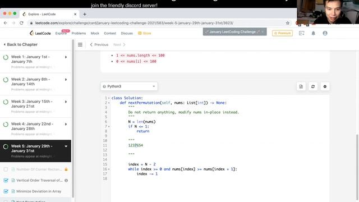
Task: Click the line 'index -= 1' in editor
Action: coord(147,174)
